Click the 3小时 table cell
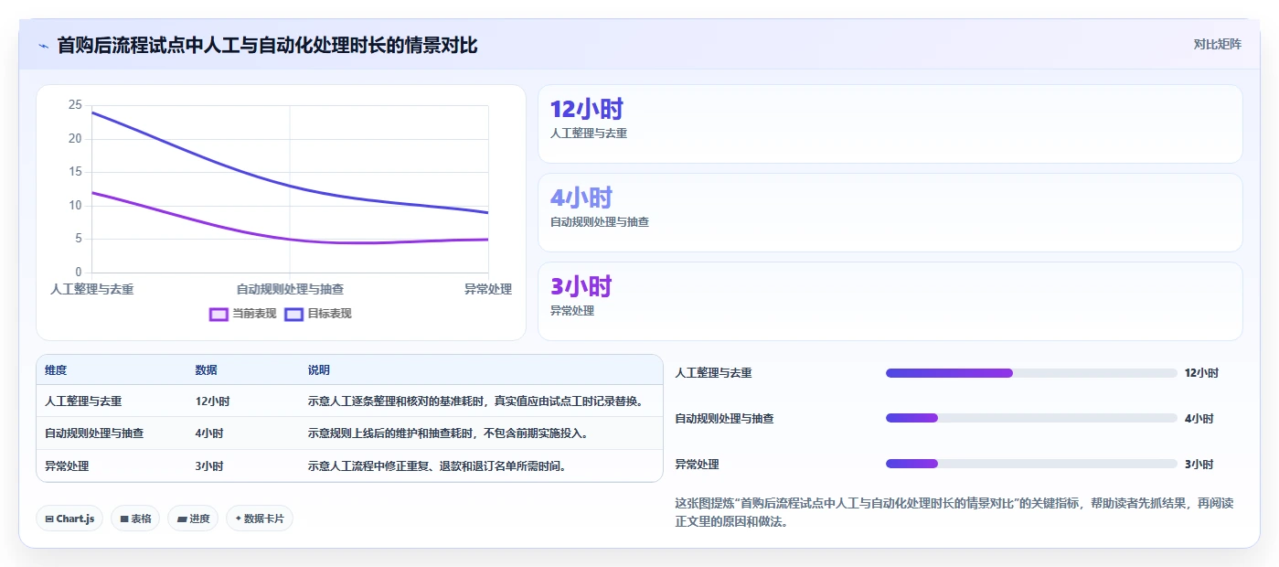Viewport: 1279px width, 567px height. click(208, 465)
